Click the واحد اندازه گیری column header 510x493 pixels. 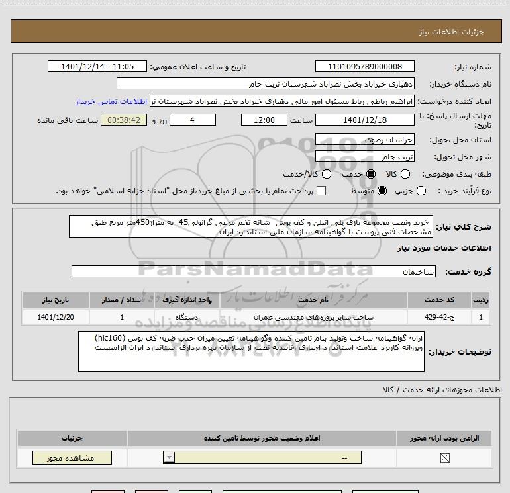(187, 300)
